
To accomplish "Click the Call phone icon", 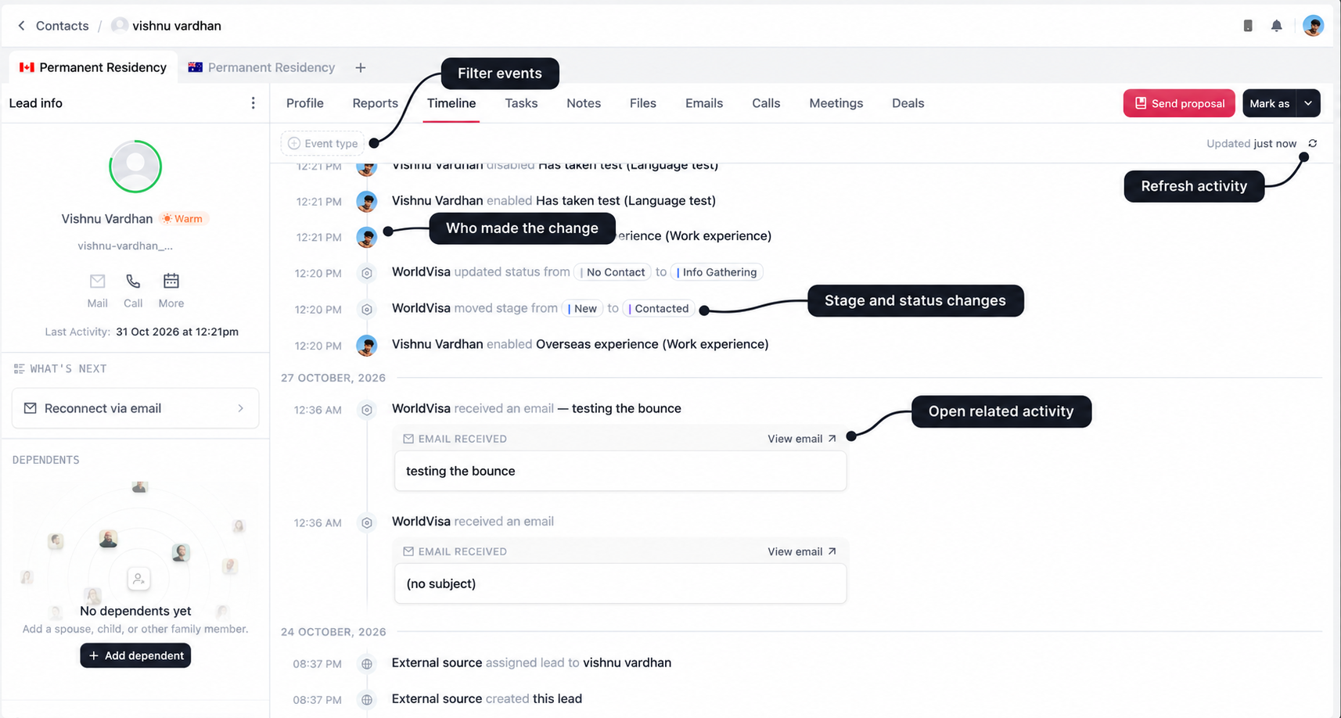I will pyautogui.click(x=133, y=281).
